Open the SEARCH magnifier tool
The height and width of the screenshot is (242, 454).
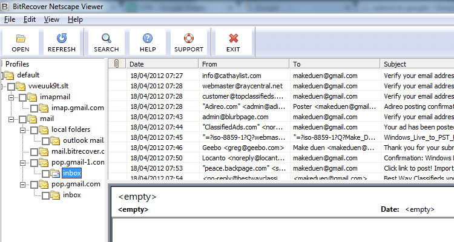[107, 38]
